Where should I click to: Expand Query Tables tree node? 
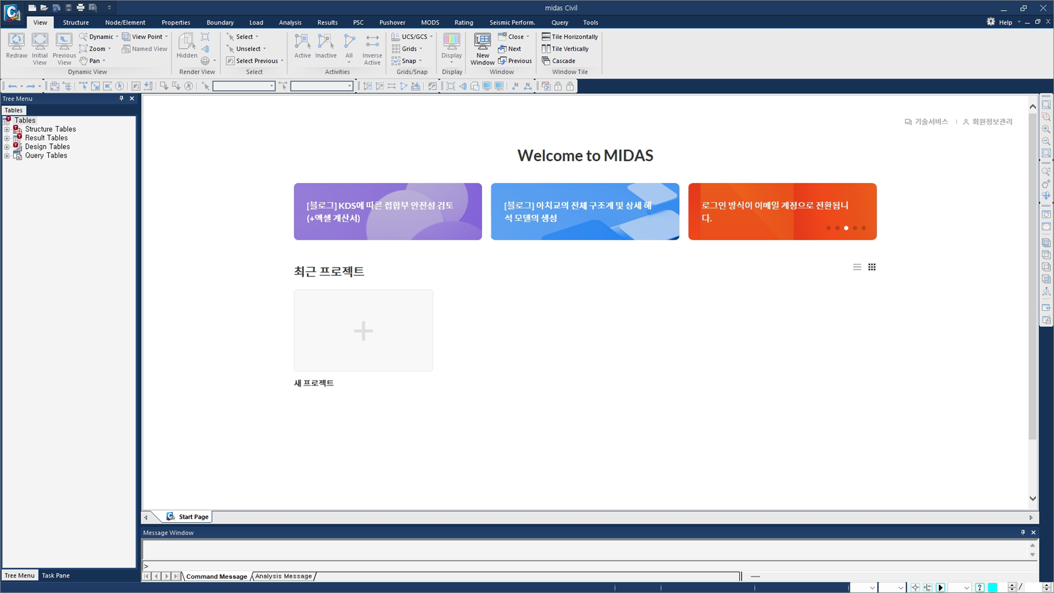click(x=7, y=156)
